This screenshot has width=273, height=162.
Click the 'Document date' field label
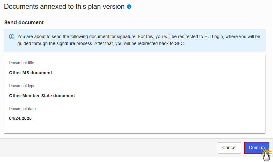point(22,109)
